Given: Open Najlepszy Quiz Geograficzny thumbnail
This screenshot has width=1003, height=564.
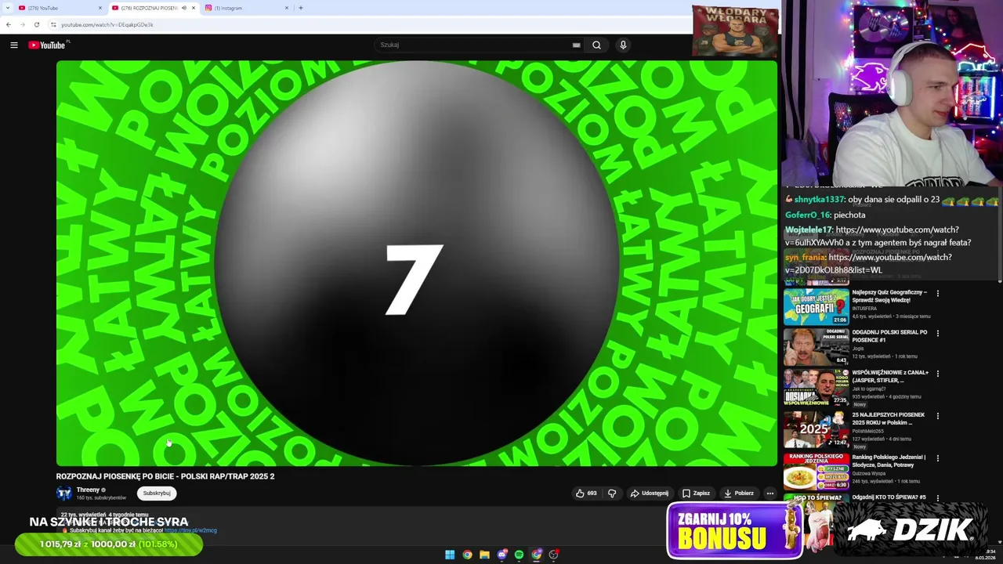Looking at the screenshot, I should [816, 306].
